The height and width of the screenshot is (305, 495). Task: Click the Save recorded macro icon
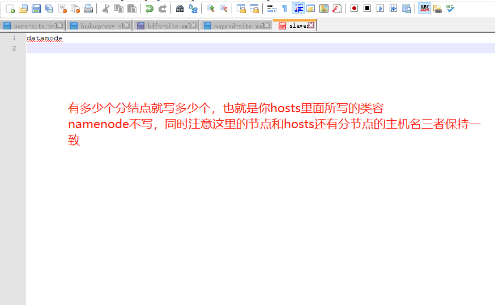point(407,9)
